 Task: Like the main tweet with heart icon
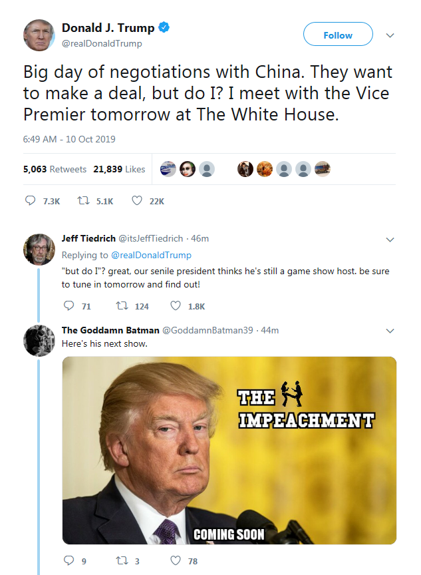[x=137, y=200]
